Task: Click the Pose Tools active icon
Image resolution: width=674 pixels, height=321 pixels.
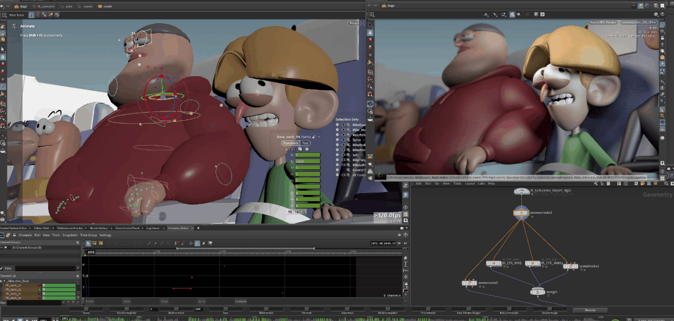Action: (31, 15)
